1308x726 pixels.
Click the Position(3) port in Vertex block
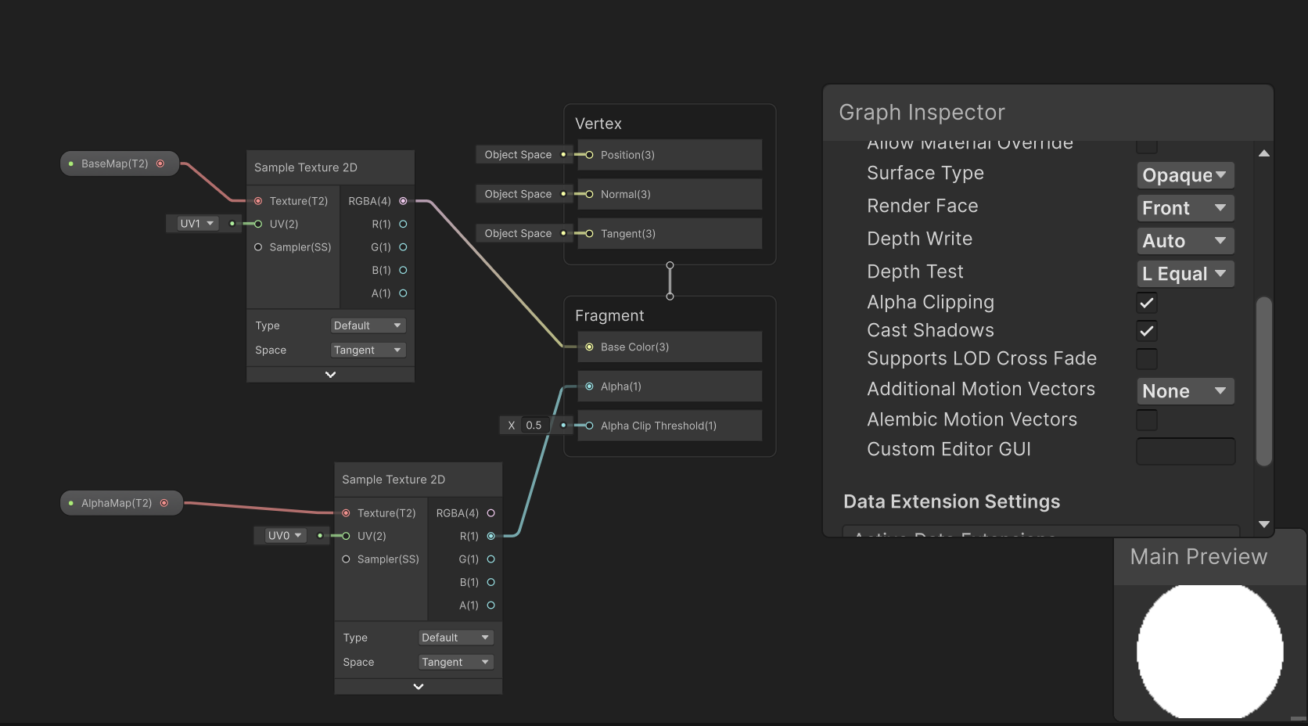point(589,155)
